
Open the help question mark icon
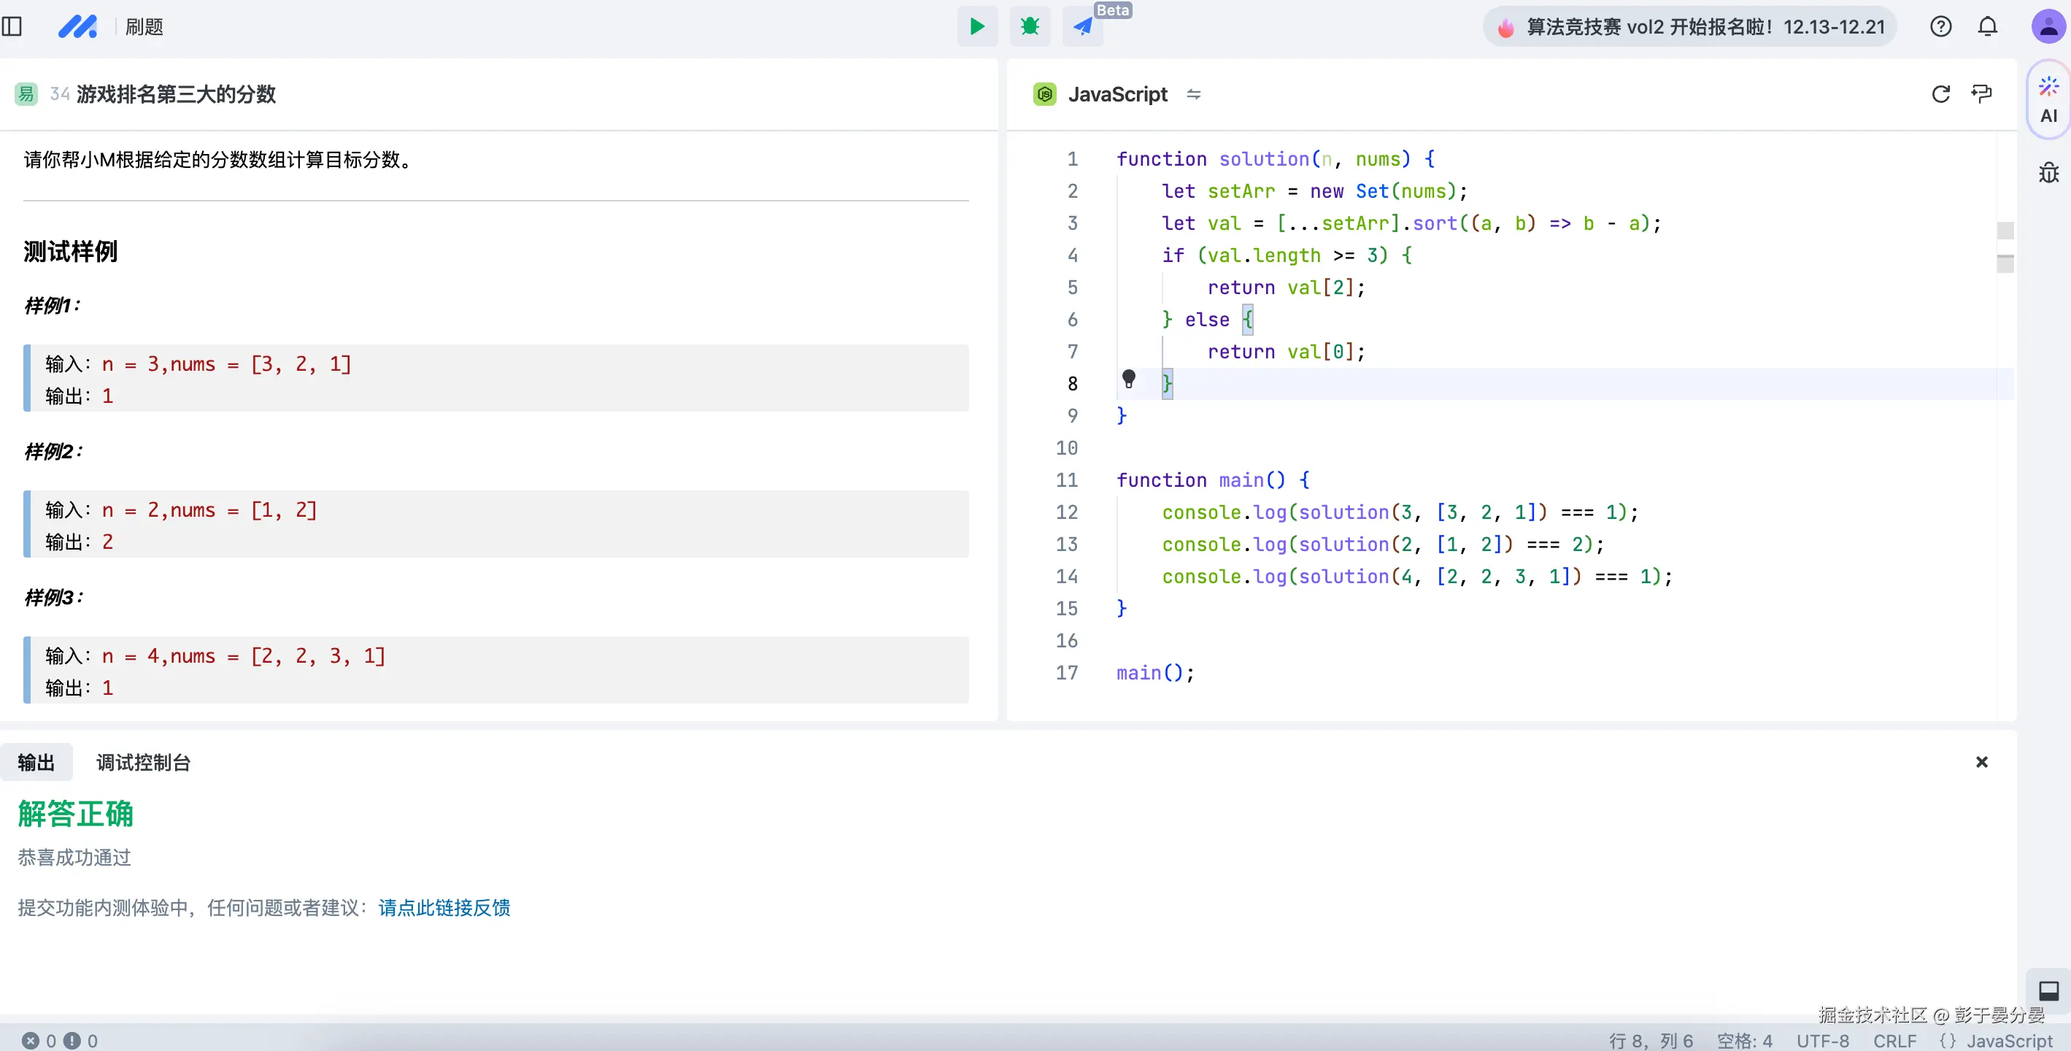pos(1940,26)
